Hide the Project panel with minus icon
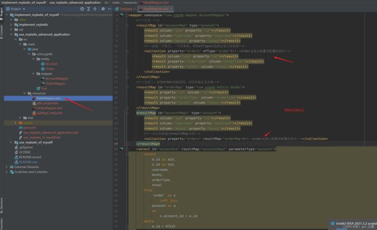The width and height of the screenshot is (377, 230). (x=110, y=9)
